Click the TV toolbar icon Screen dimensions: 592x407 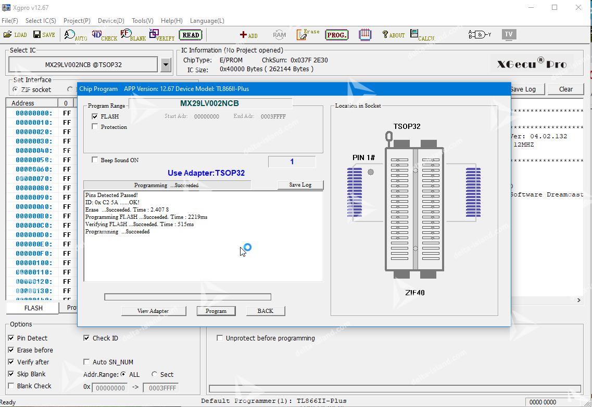509,35
